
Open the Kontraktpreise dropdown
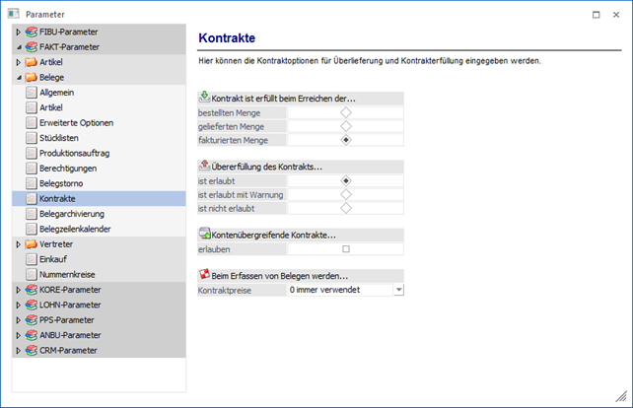398,290
